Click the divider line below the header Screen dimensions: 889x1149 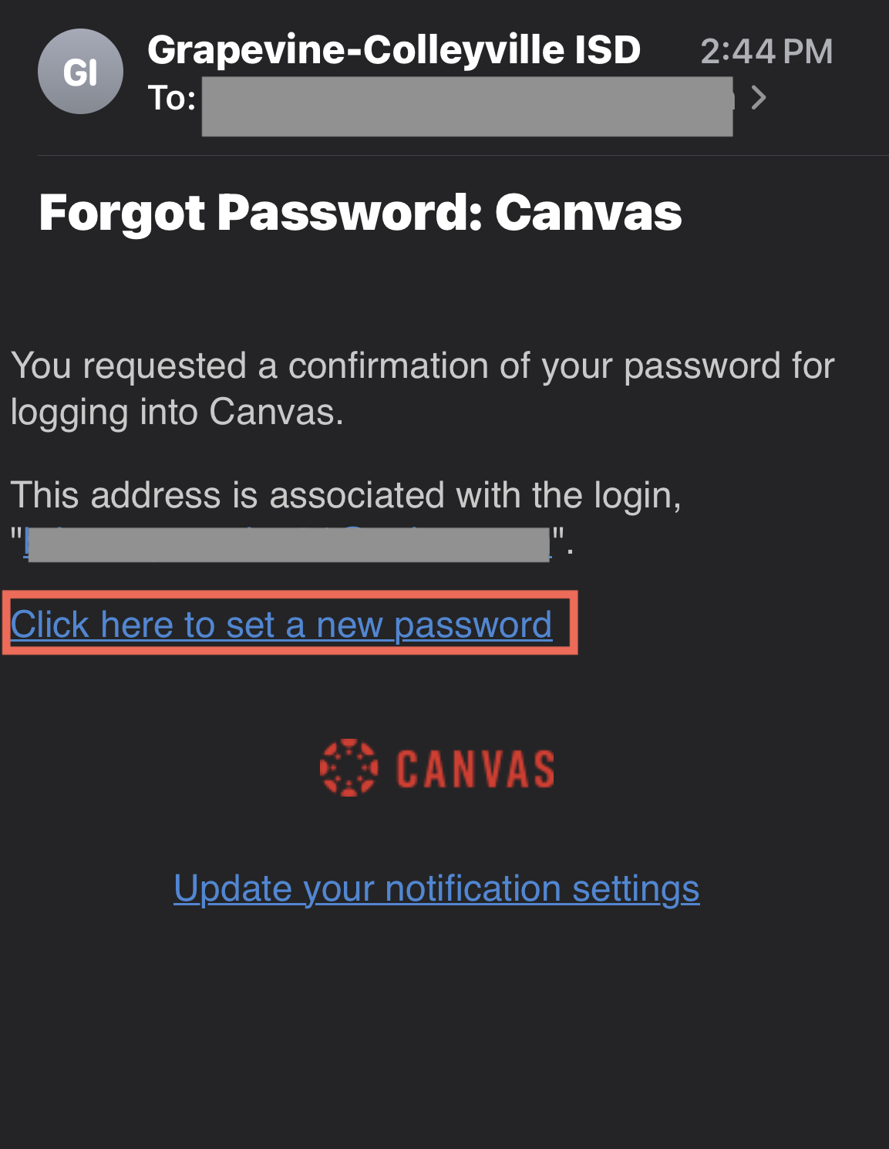463,156
